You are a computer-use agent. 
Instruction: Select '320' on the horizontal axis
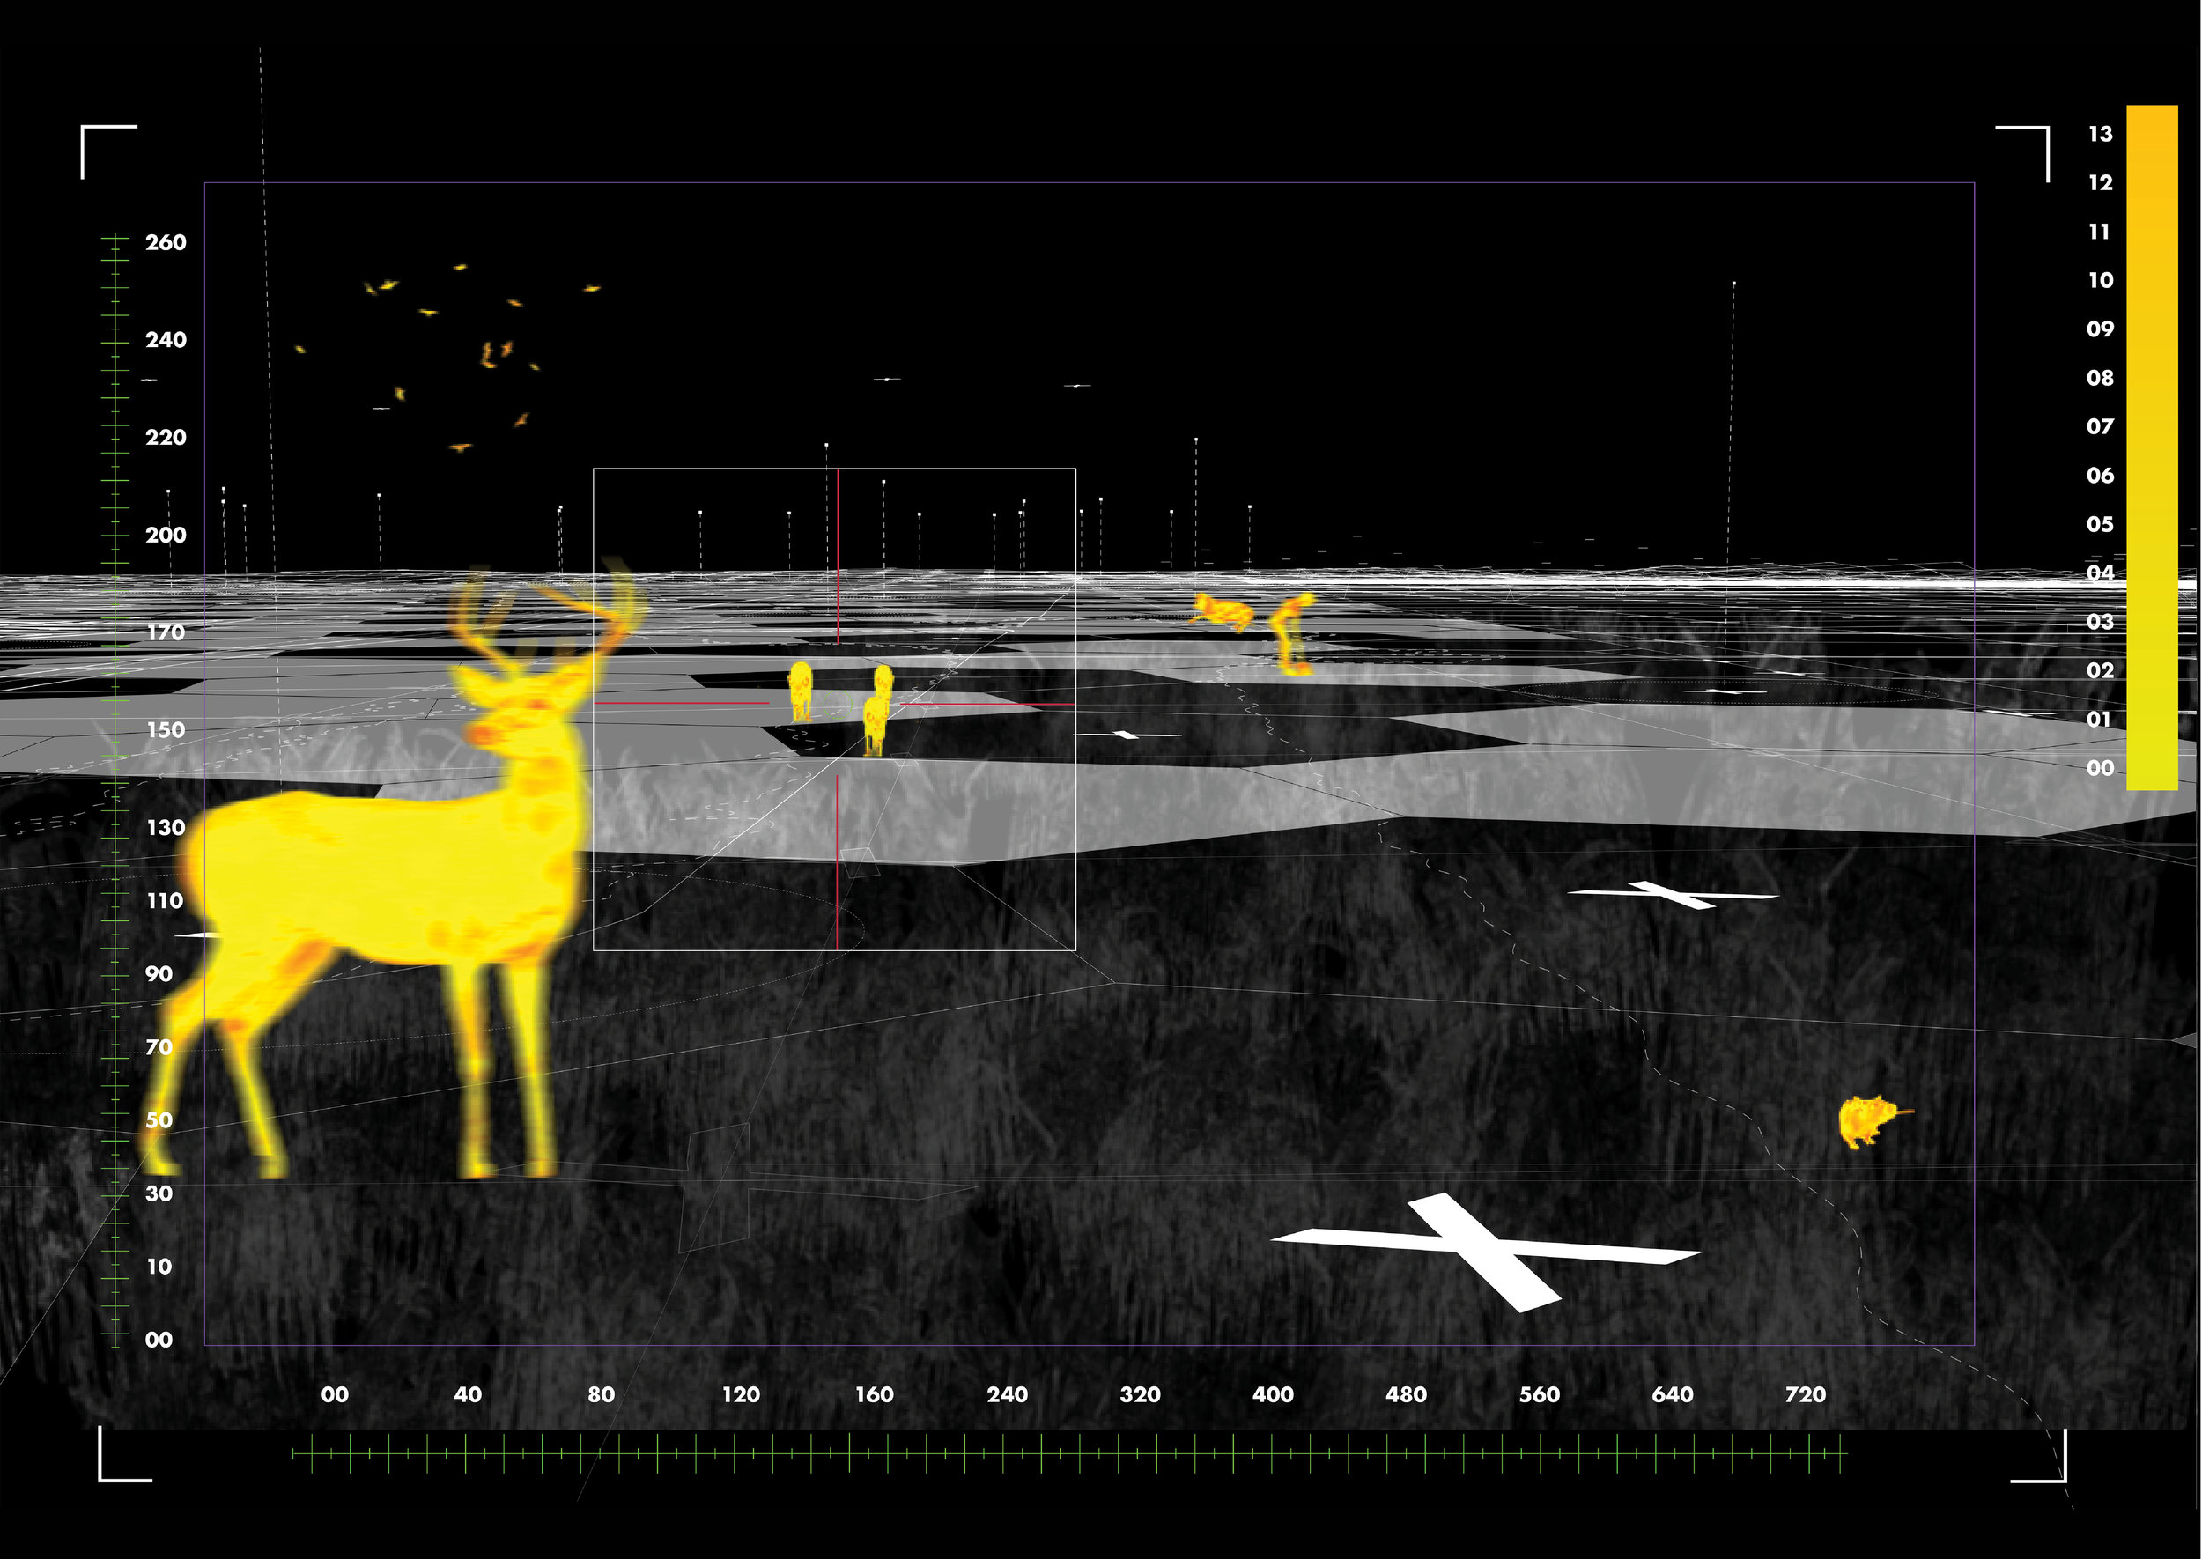[x=1141, y=1395]
